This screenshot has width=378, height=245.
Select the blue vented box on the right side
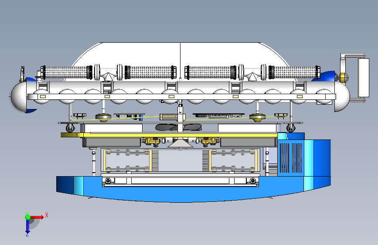pos(291,158)
